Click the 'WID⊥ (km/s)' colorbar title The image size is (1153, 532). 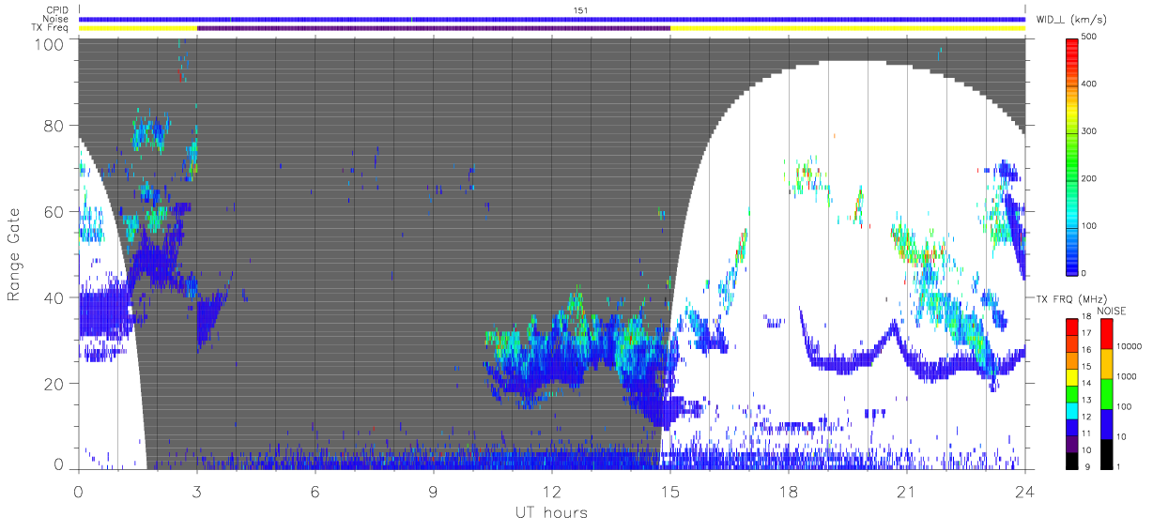click(x=1069, y=19)
